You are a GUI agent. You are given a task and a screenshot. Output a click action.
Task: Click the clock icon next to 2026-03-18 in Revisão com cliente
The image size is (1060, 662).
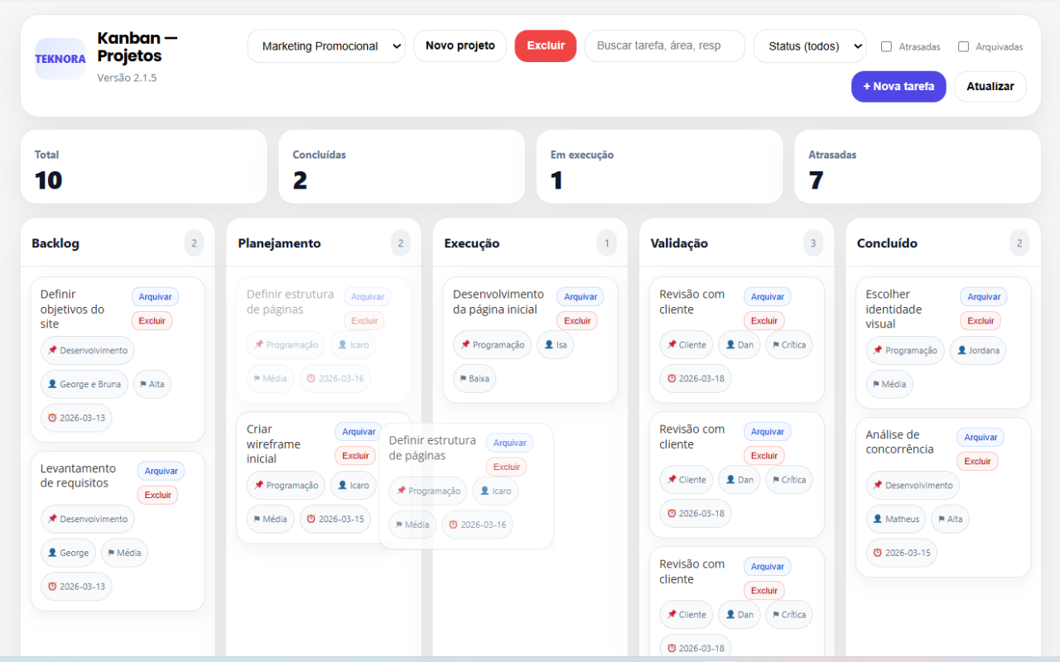pyautogui.click(x=671, y=378)
